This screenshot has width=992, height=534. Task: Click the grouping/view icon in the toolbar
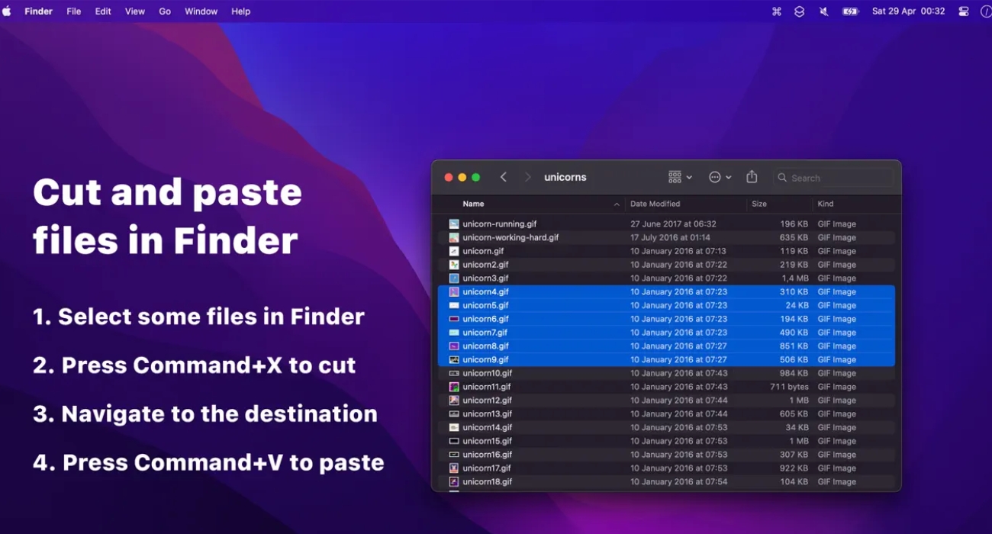tap(676, 176)
